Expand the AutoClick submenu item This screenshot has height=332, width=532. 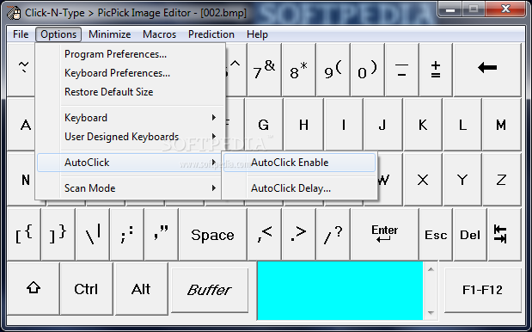point(130,163)
